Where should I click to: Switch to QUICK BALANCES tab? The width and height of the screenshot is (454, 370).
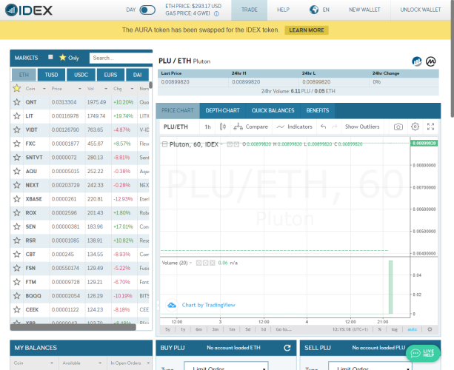tap(273, 110)
